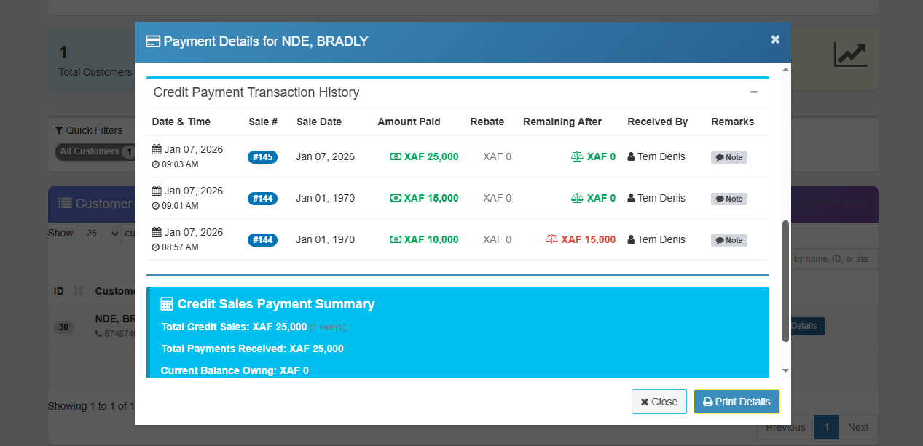Click the clock icon beside 09:03 AM
This screenshot has height=446, width=923.
point(155,164)
